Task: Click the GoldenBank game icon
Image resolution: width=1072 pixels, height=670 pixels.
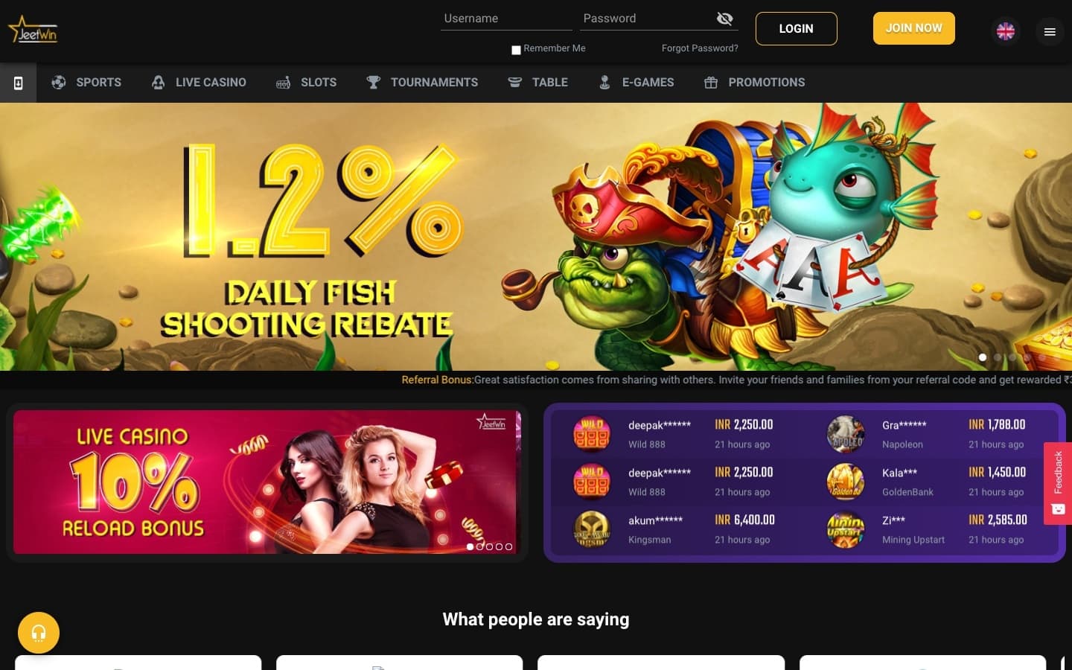Action: point(846,482)
